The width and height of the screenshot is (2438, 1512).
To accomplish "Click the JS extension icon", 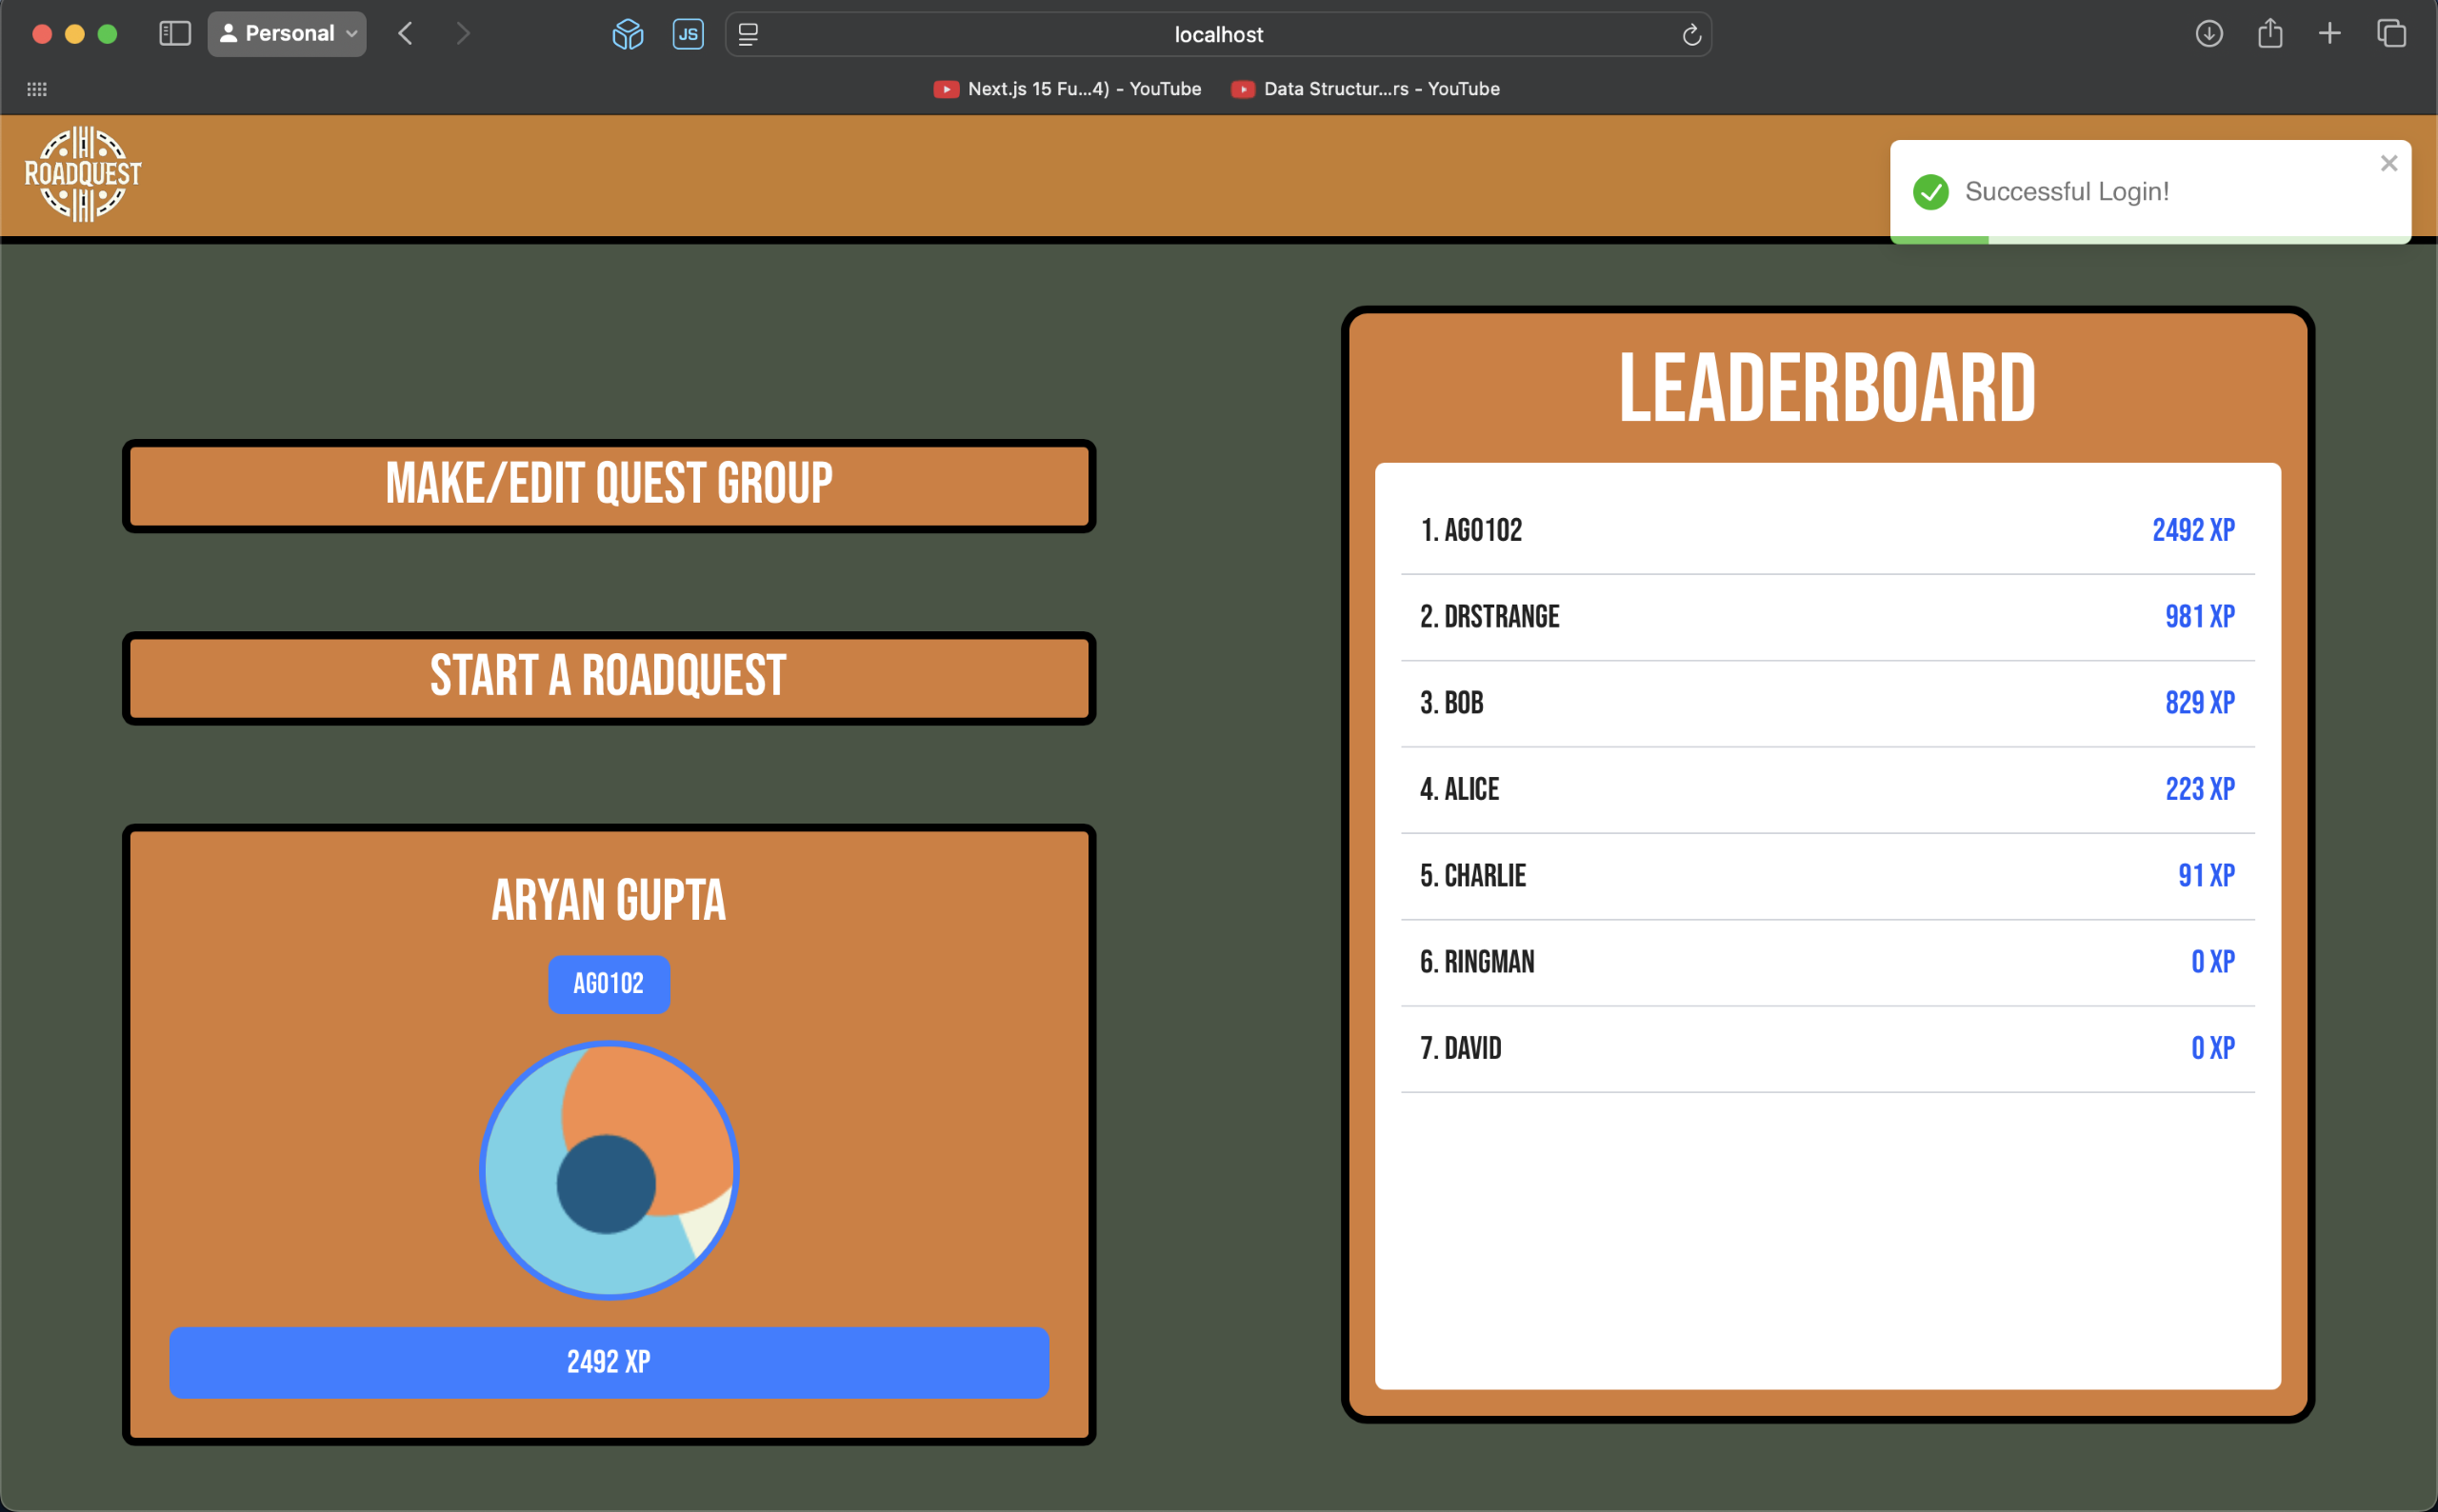I will tap(688, 34).
